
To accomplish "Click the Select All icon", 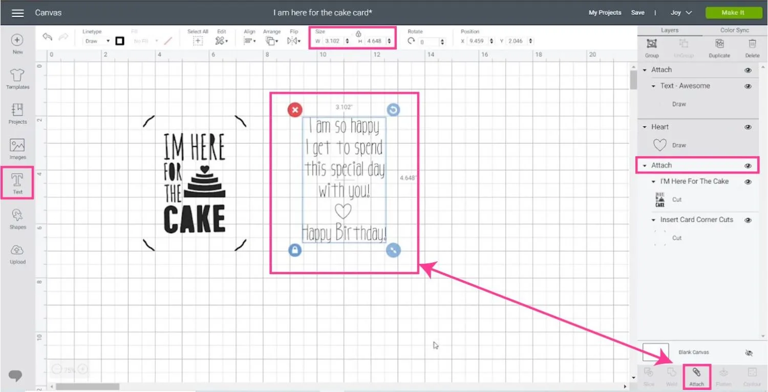I will [x=198, y=41].
